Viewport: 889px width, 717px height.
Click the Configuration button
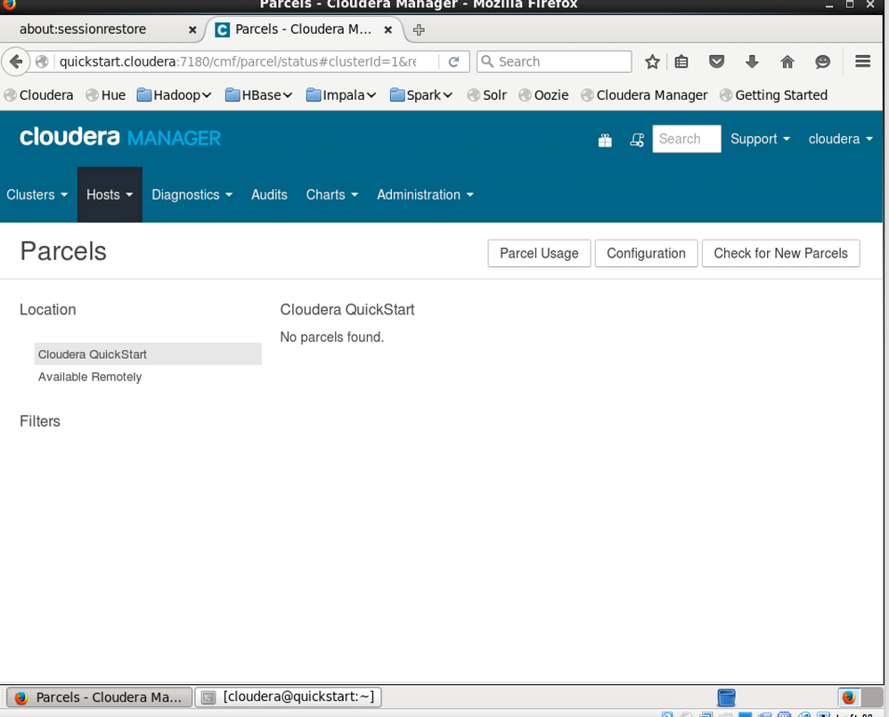646,253
